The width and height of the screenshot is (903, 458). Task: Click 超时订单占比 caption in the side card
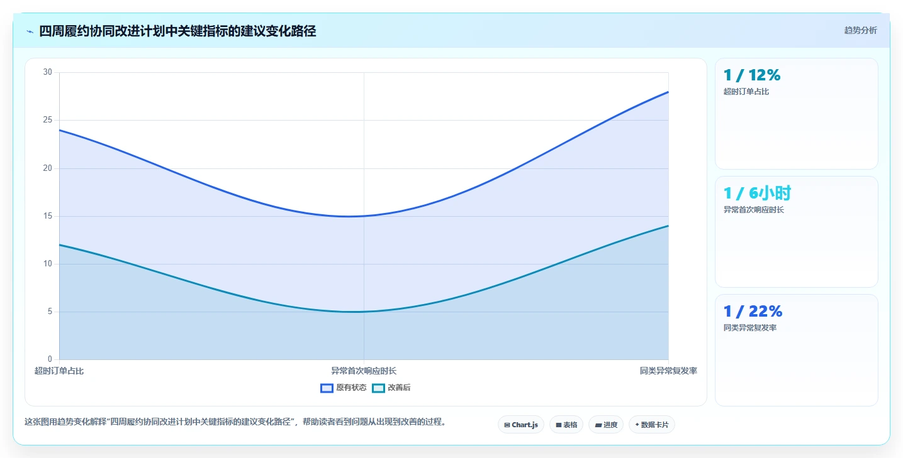click(746, 92)
